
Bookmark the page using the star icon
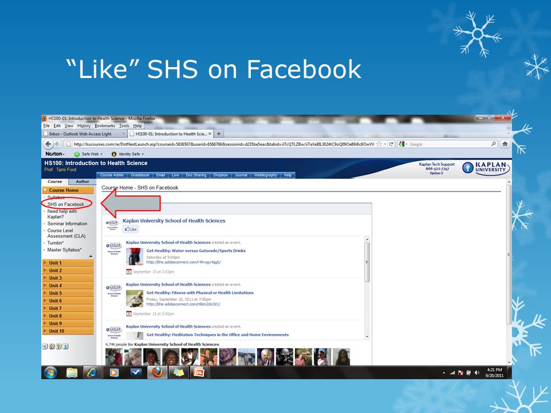coord(379,144)
